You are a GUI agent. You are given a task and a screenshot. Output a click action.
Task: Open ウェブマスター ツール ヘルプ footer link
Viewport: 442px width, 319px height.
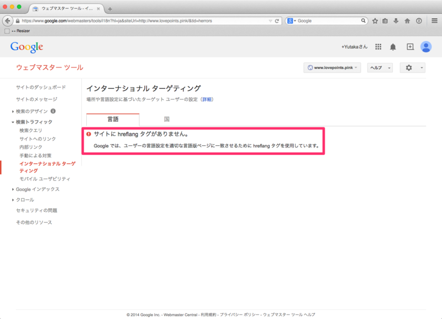click(x=289, y=315)
